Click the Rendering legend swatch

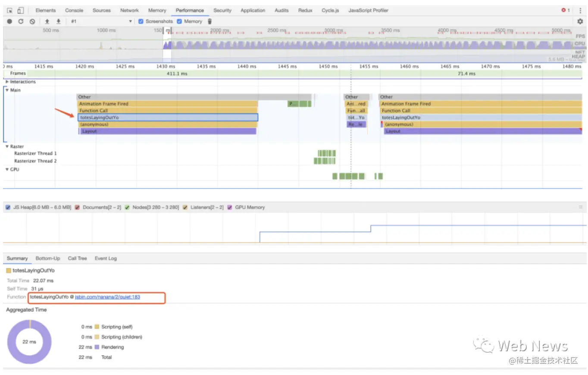click(x=97, y=347)
